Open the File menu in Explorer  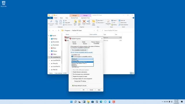(x=50, y=18)
